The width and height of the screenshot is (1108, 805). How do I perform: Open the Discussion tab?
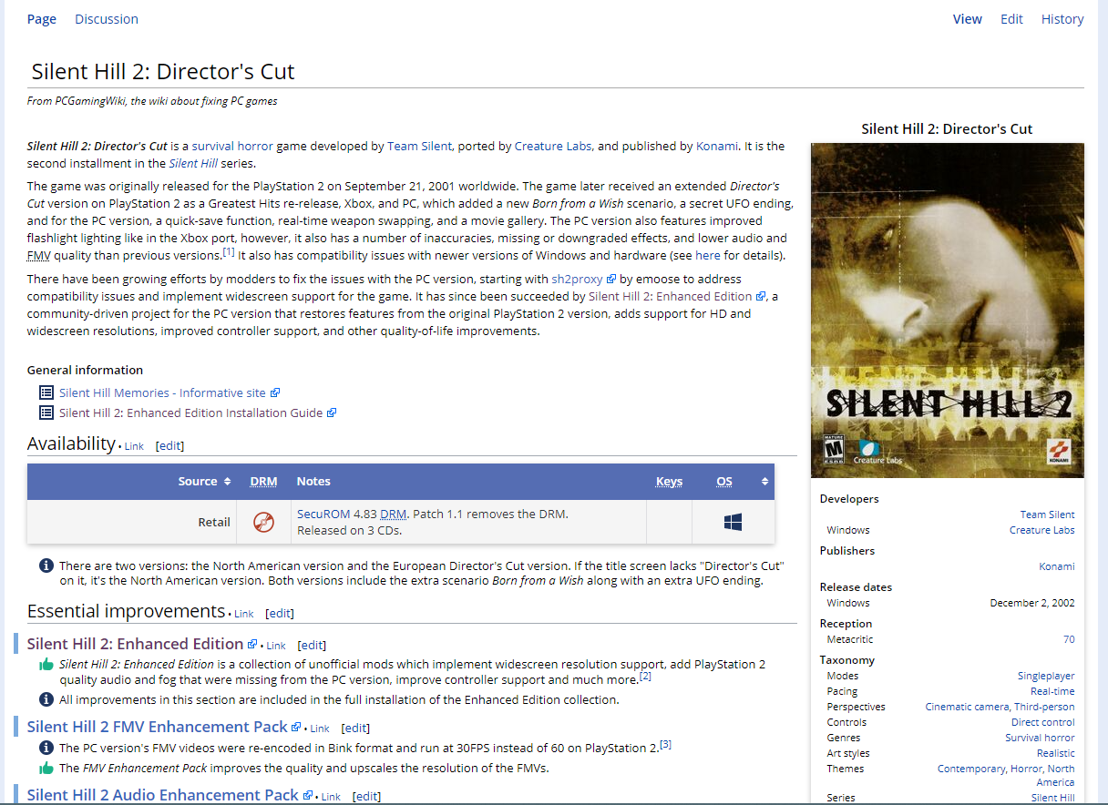pyautogui.click(x=107, y=19)
